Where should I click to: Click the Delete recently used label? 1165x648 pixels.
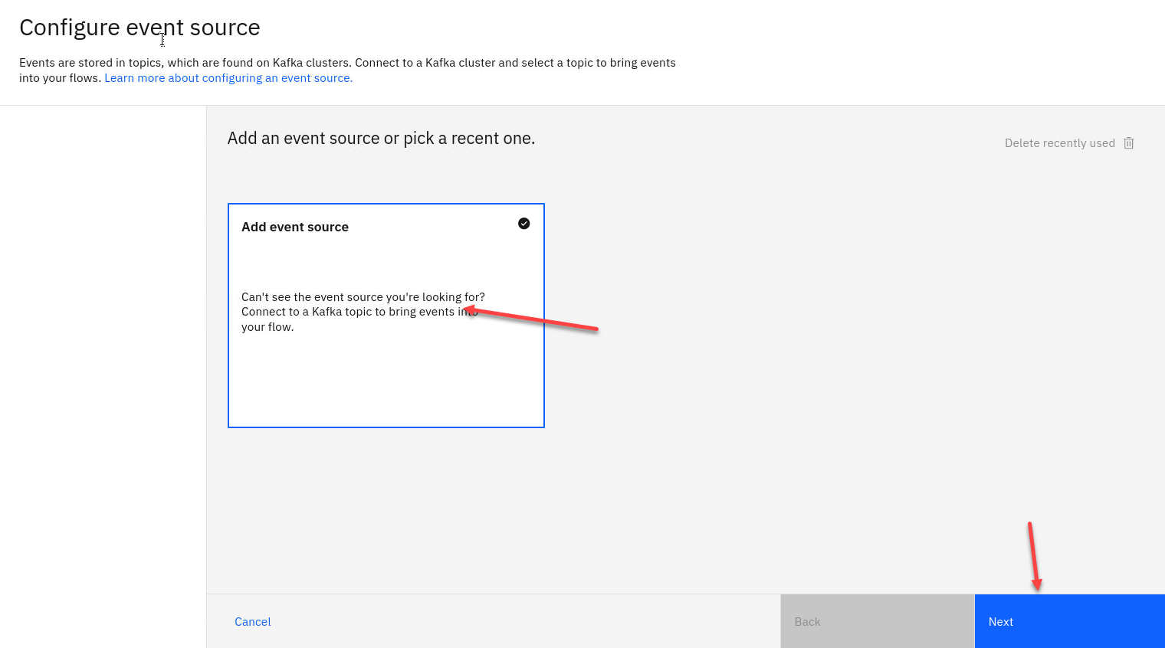click(x=1059, y=143)
